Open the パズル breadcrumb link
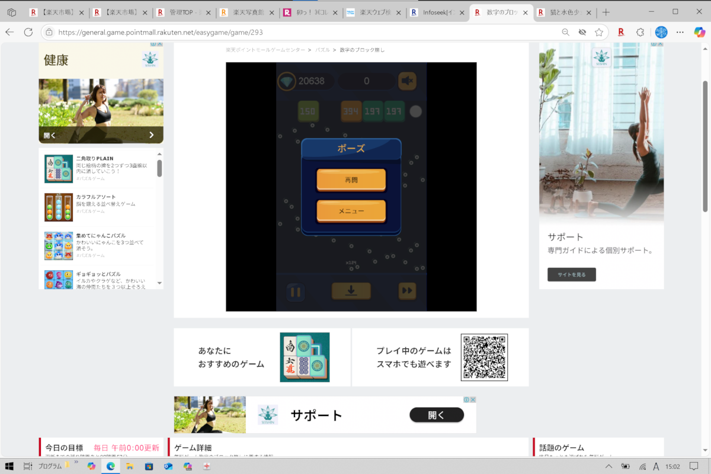The width and height of the screenshot is (711, 474). 323,50
